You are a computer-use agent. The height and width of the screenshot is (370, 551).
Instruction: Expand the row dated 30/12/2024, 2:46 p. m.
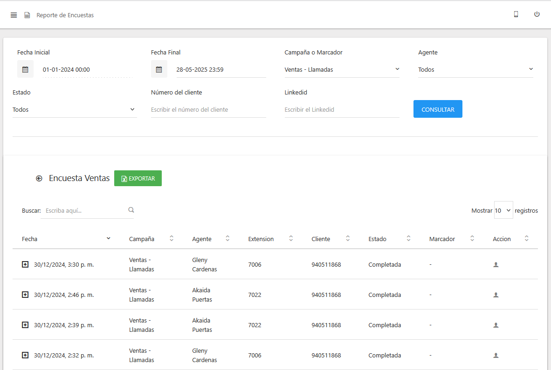25,294
